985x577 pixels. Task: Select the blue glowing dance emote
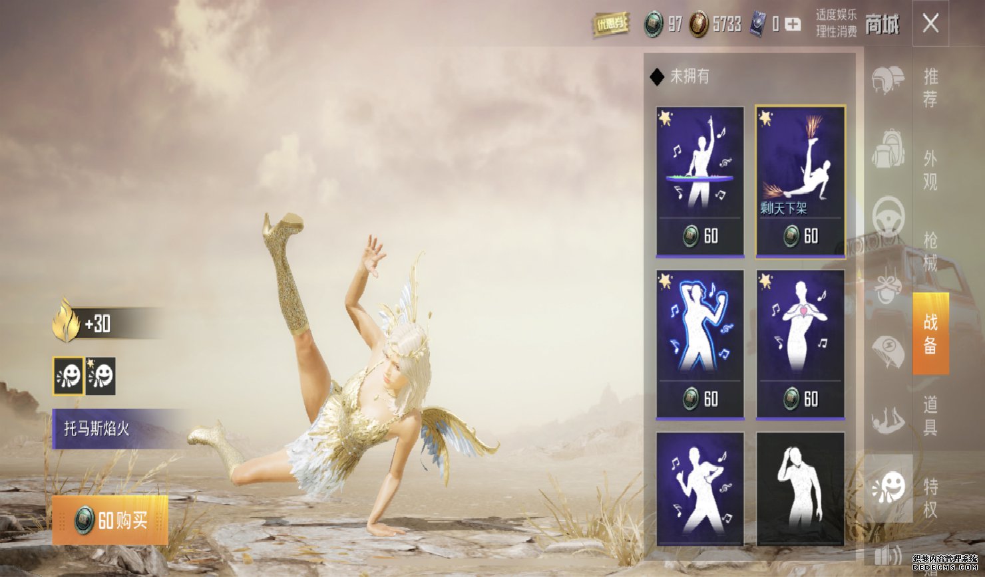click(700, 344)
